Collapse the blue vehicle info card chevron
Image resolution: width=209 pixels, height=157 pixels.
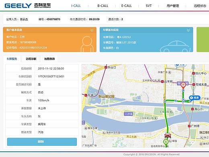point(188,30)
